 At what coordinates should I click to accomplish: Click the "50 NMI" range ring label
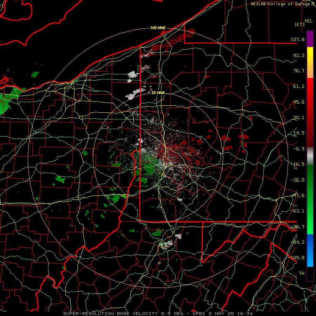click(158, 93)
